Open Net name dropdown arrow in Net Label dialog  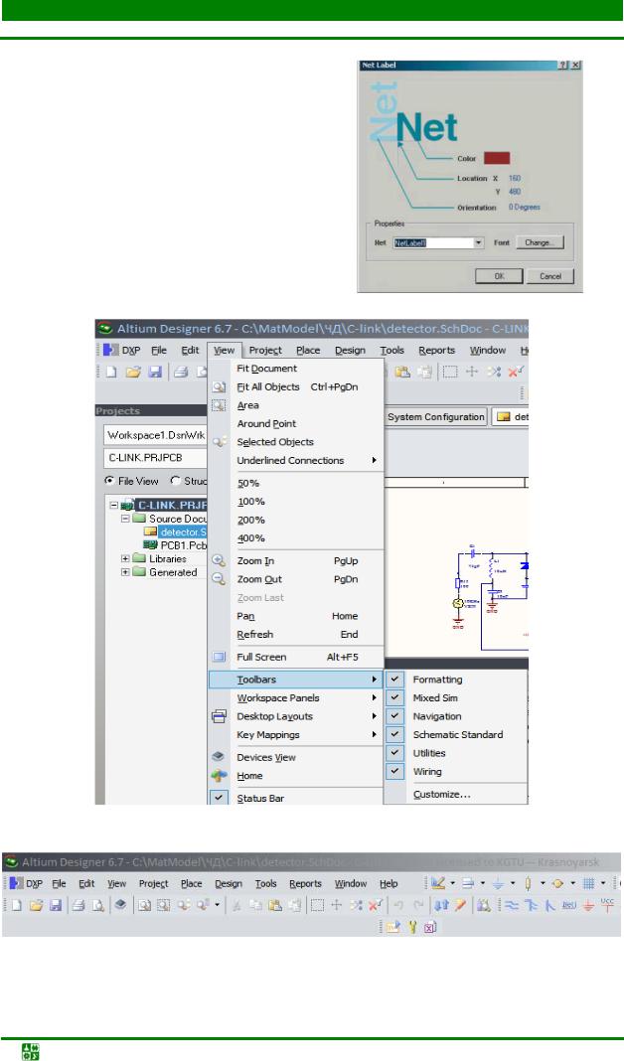(479, 242)
